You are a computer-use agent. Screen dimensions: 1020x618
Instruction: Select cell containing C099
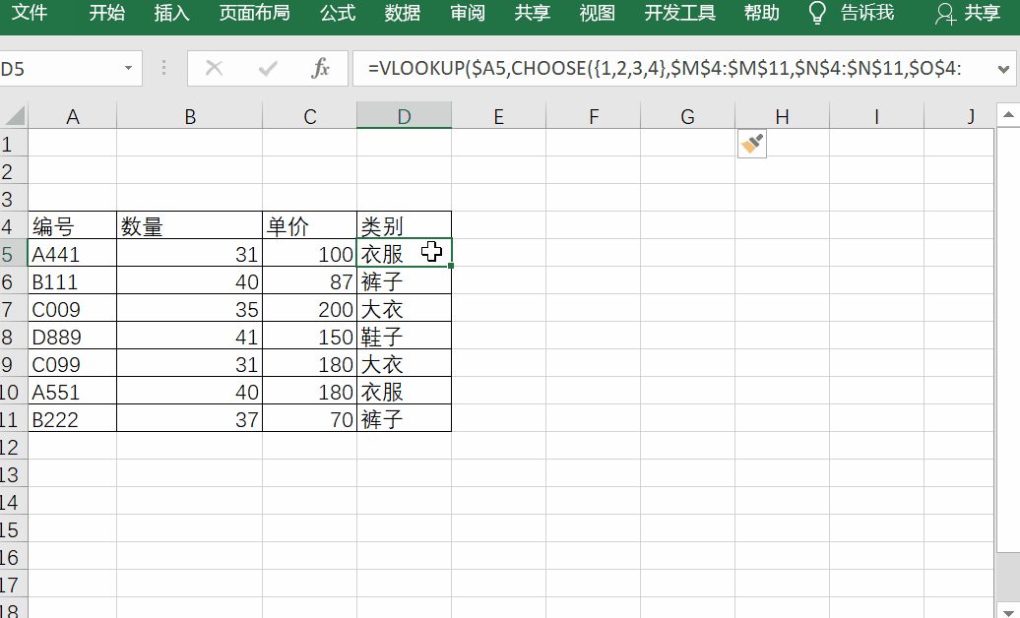point(72,364)
